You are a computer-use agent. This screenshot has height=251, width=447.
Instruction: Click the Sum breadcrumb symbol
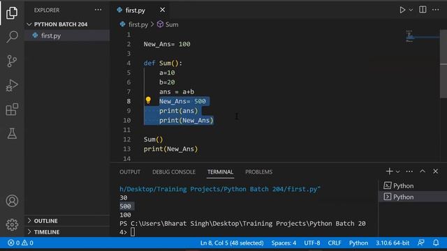[x=168, y=24]
